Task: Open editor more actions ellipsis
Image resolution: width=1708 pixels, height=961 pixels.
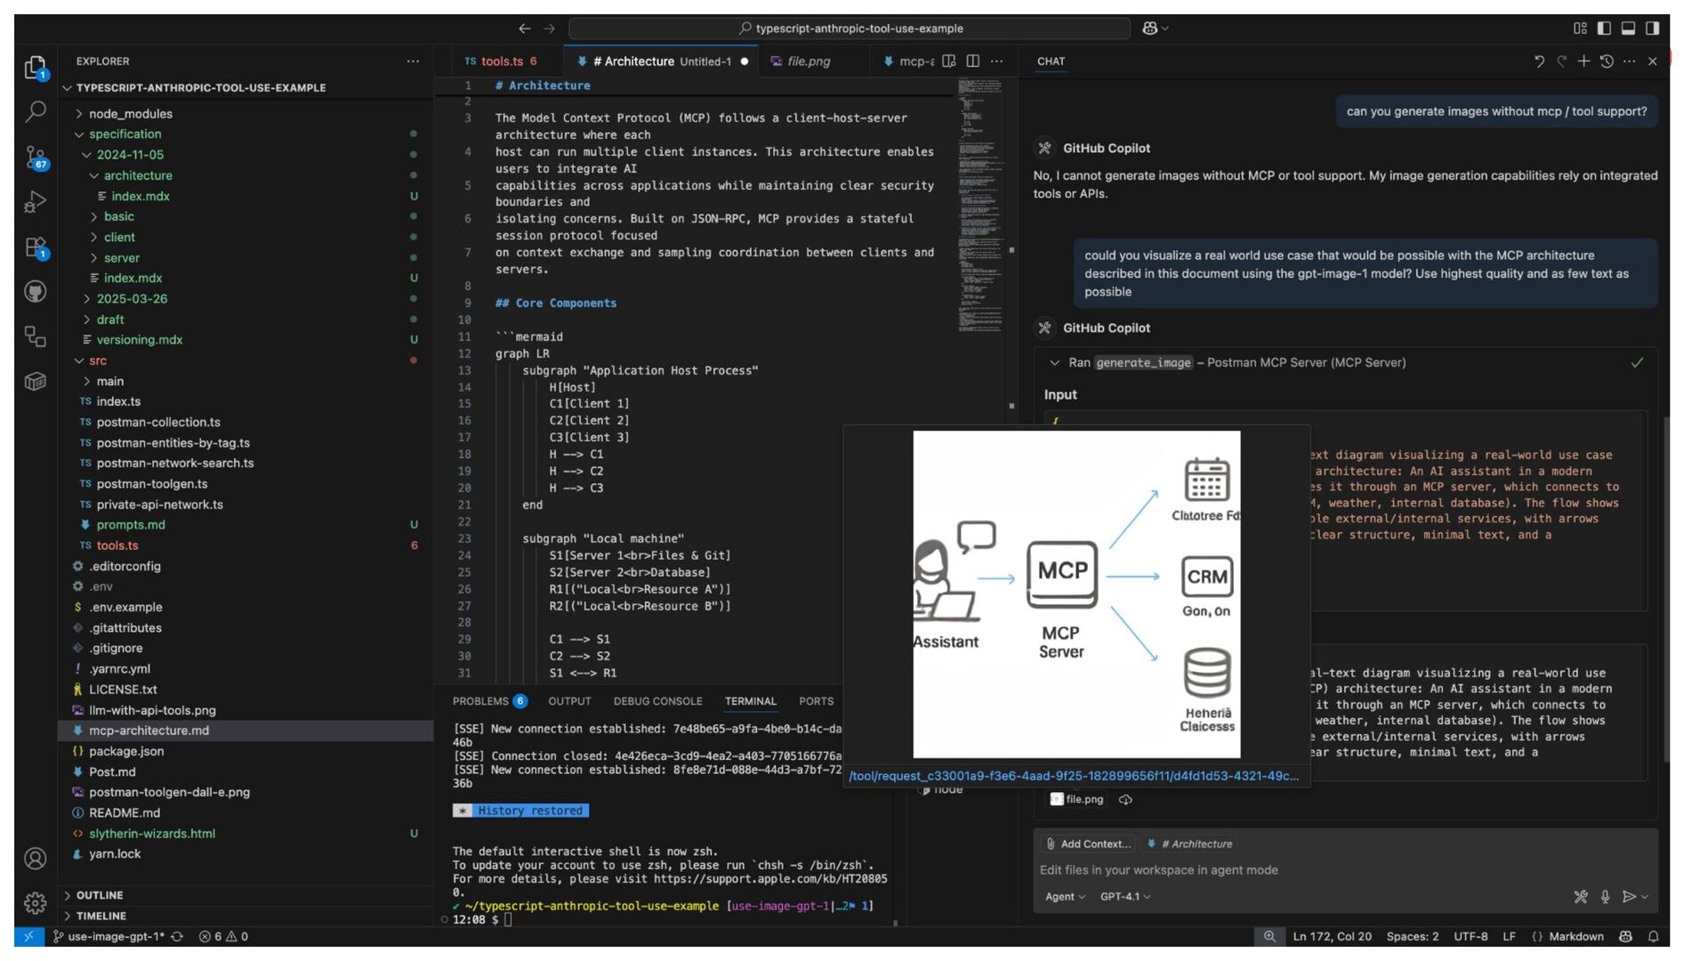Action: pyautogui.click(x=997, y=61)
